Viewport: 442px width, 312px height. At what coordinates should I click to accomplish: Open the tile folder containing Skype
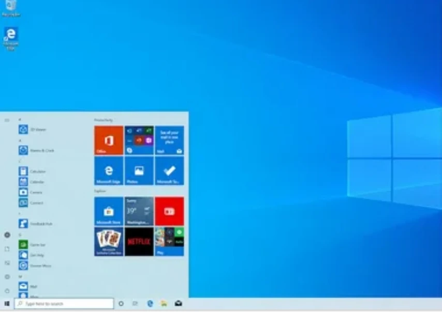pos(139,140)
